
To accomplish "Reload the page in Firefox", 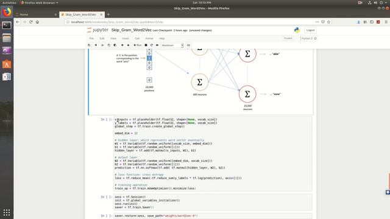I will pos(31,22).
